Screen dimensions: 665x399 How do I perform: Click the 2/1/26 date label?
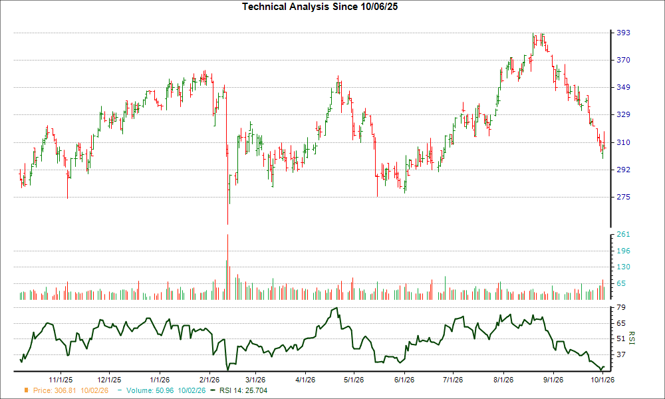pos(209,380)
